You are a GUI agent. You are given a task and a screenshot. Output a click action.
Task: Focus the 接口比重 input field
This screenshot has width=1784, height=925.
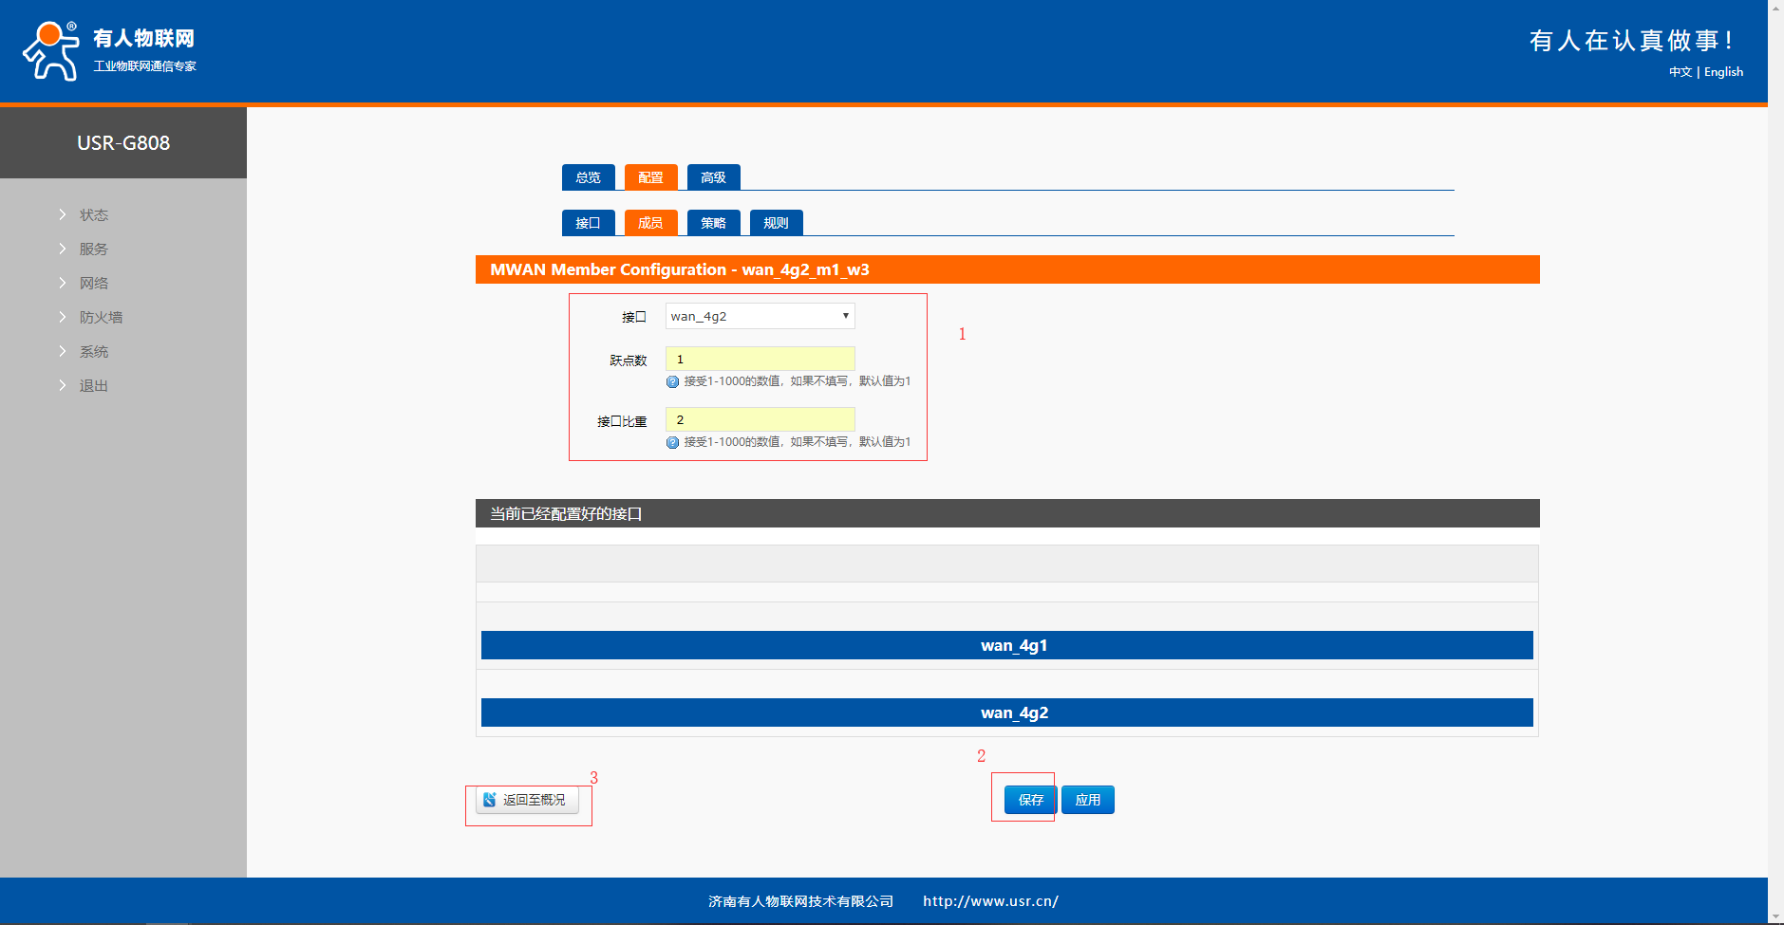pyautogui.click(x=760, y=419)
